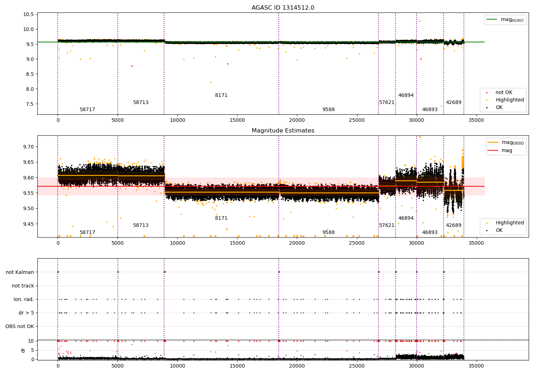Viewport: 534px width, 374px height.
Task: Click the 10.5 y-axis tick label
Action: coord(28,14)
